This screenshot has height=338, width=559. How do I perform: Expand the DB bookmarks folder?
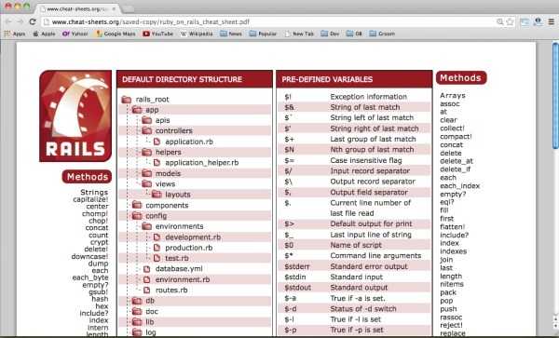(x=354, y=34)
